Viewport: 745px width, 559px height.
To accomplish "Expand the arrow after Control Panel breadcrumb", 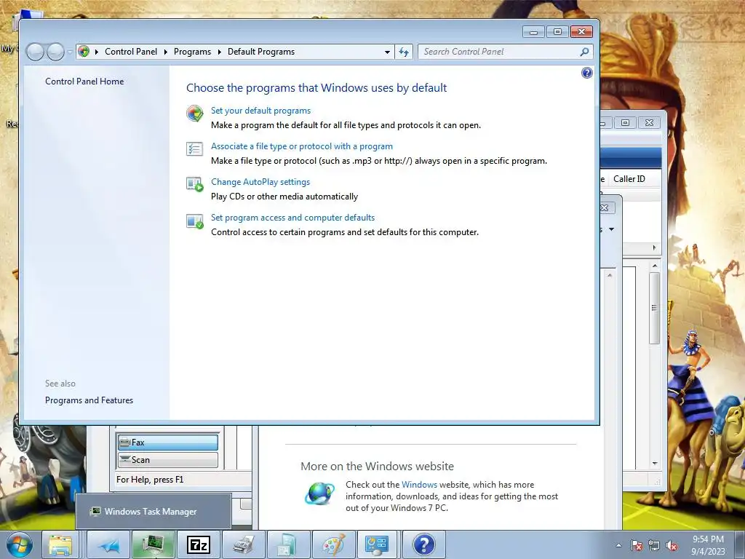I will click(x=165, y=52).
